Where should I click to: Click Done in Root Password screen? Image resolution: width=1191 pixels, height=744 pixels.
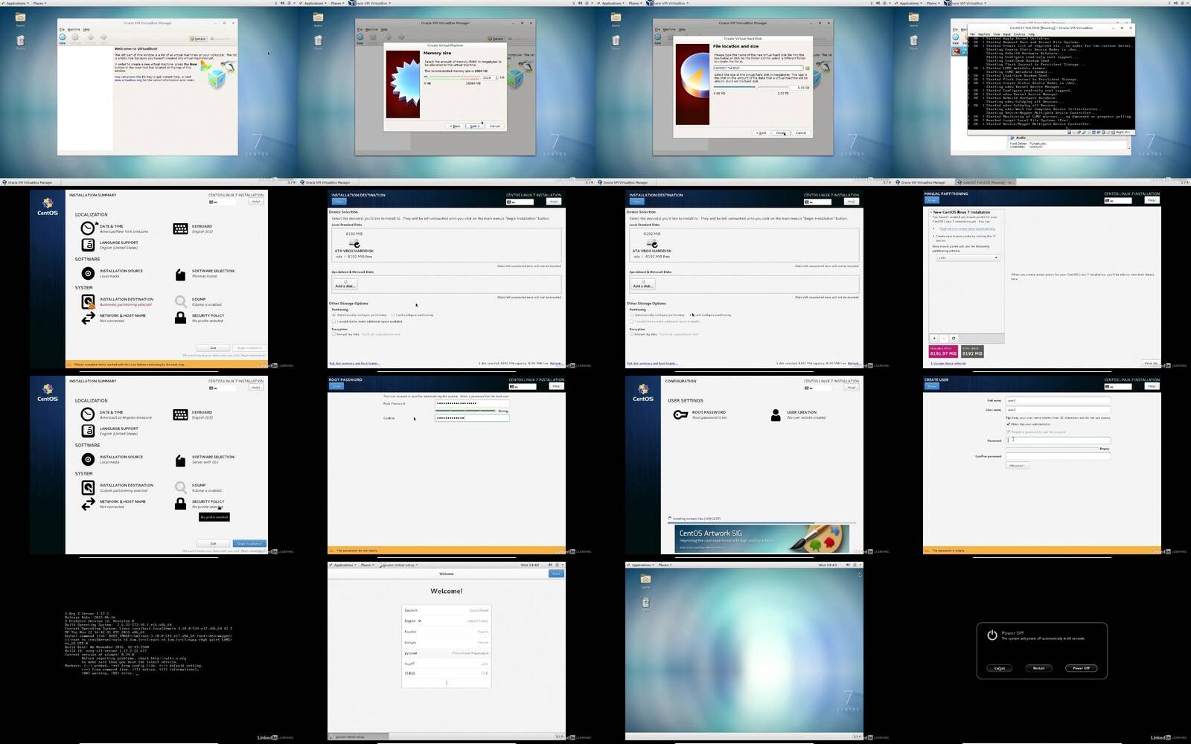336,386
